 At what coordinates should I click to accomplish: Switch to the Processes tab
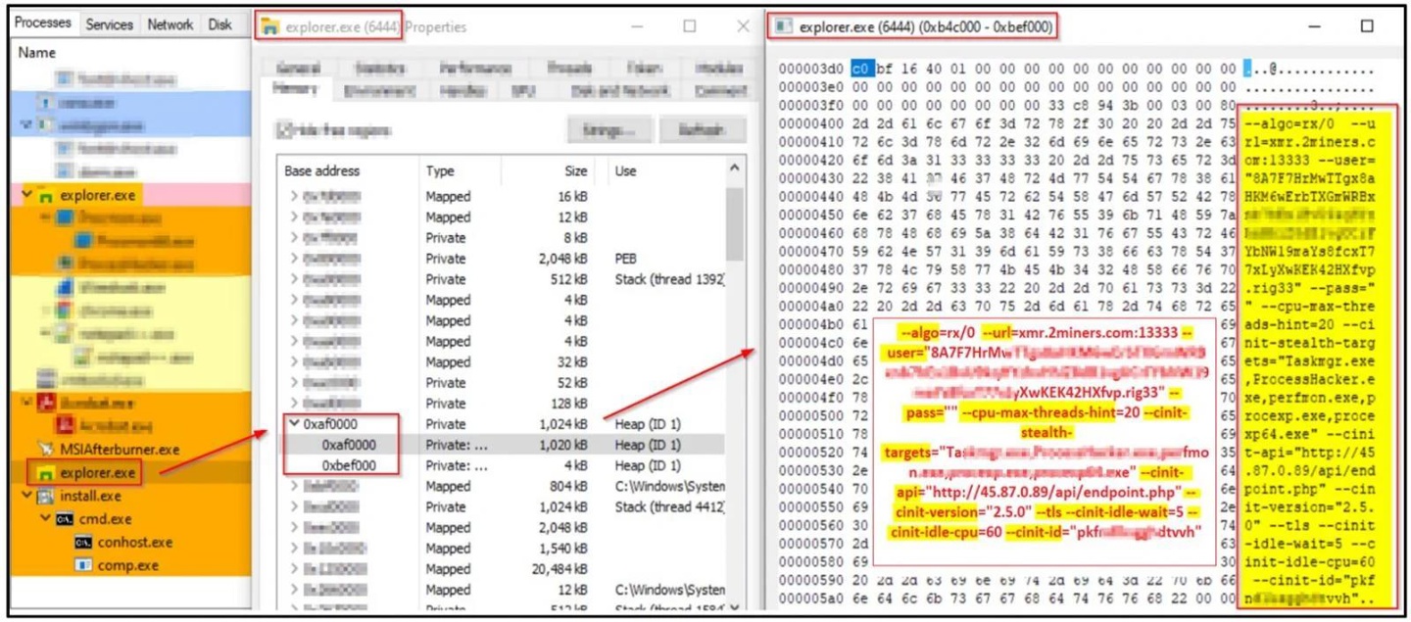(43, 24)
